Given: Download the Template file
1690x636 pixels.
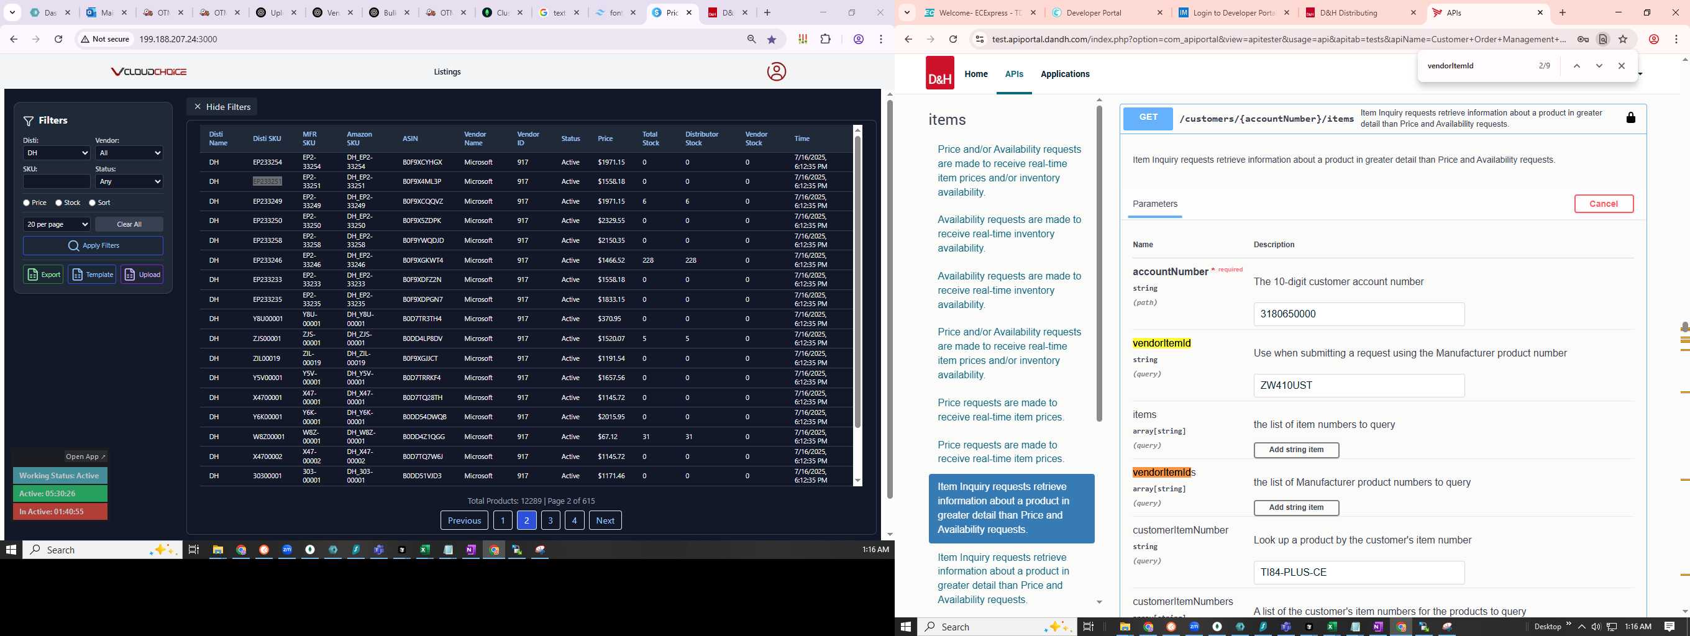Looking at the screenshot, I should [x=92, y=274].
